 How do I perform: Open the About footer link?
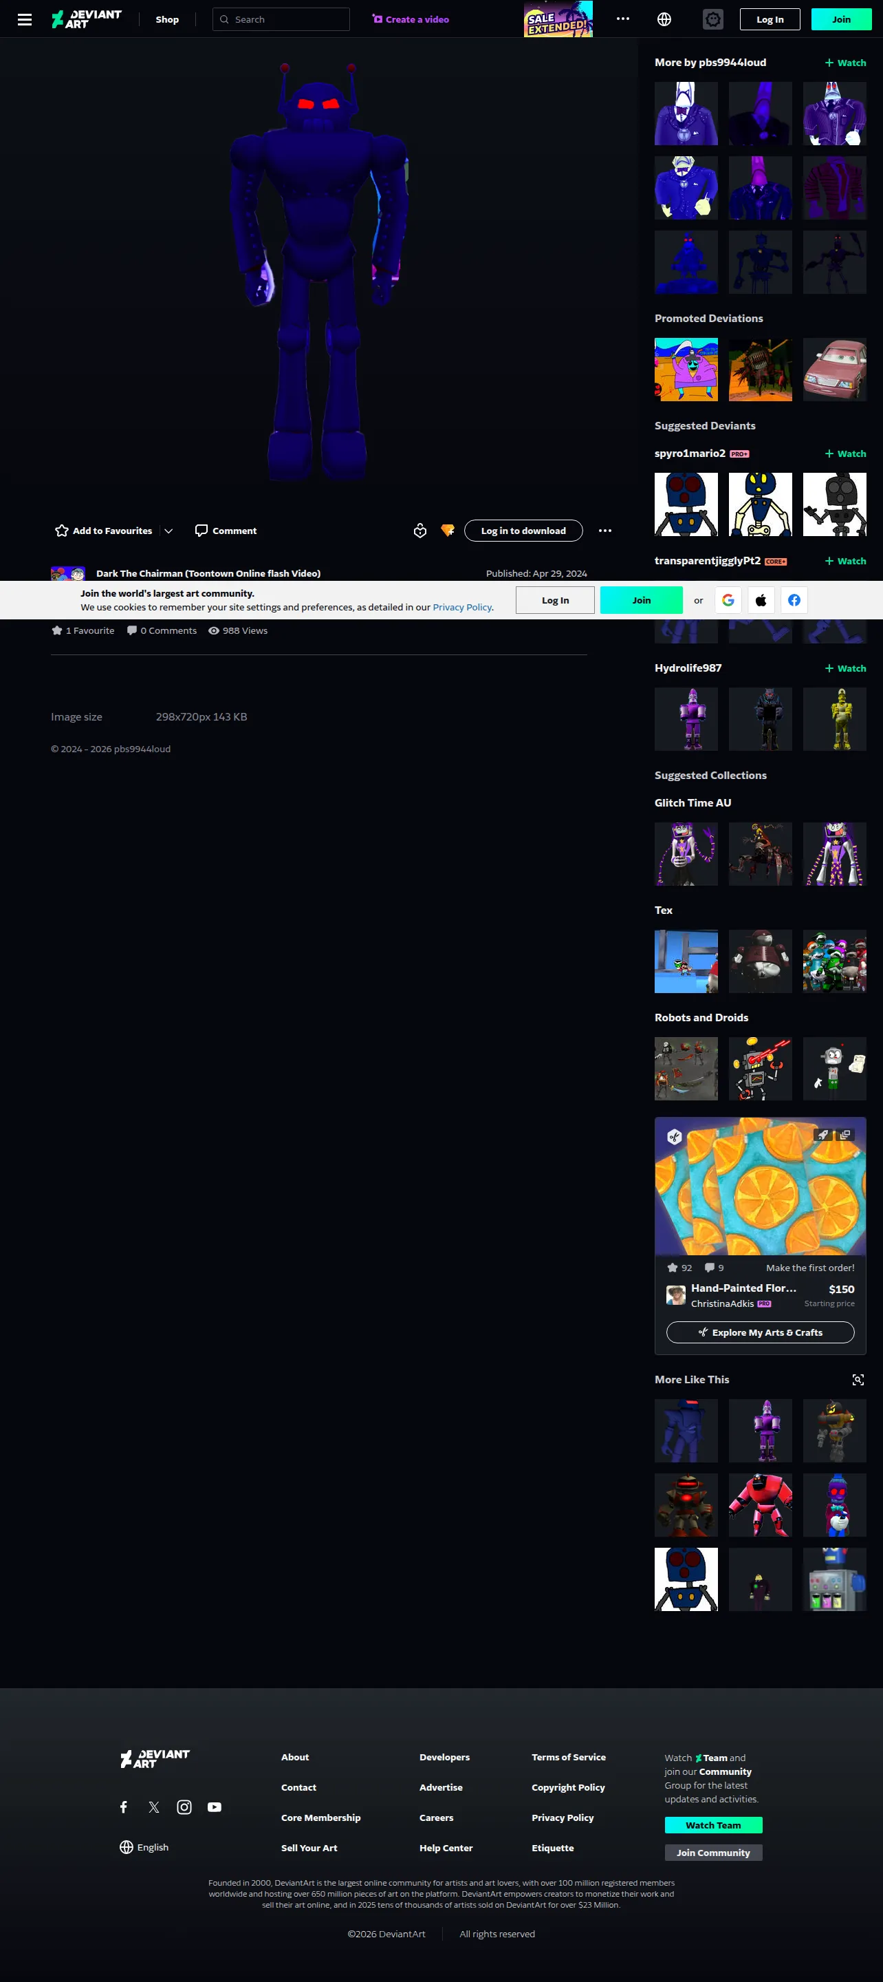click(294, 1758)
